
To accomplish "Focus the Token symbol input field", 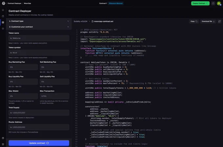I will tap(39, 53).
